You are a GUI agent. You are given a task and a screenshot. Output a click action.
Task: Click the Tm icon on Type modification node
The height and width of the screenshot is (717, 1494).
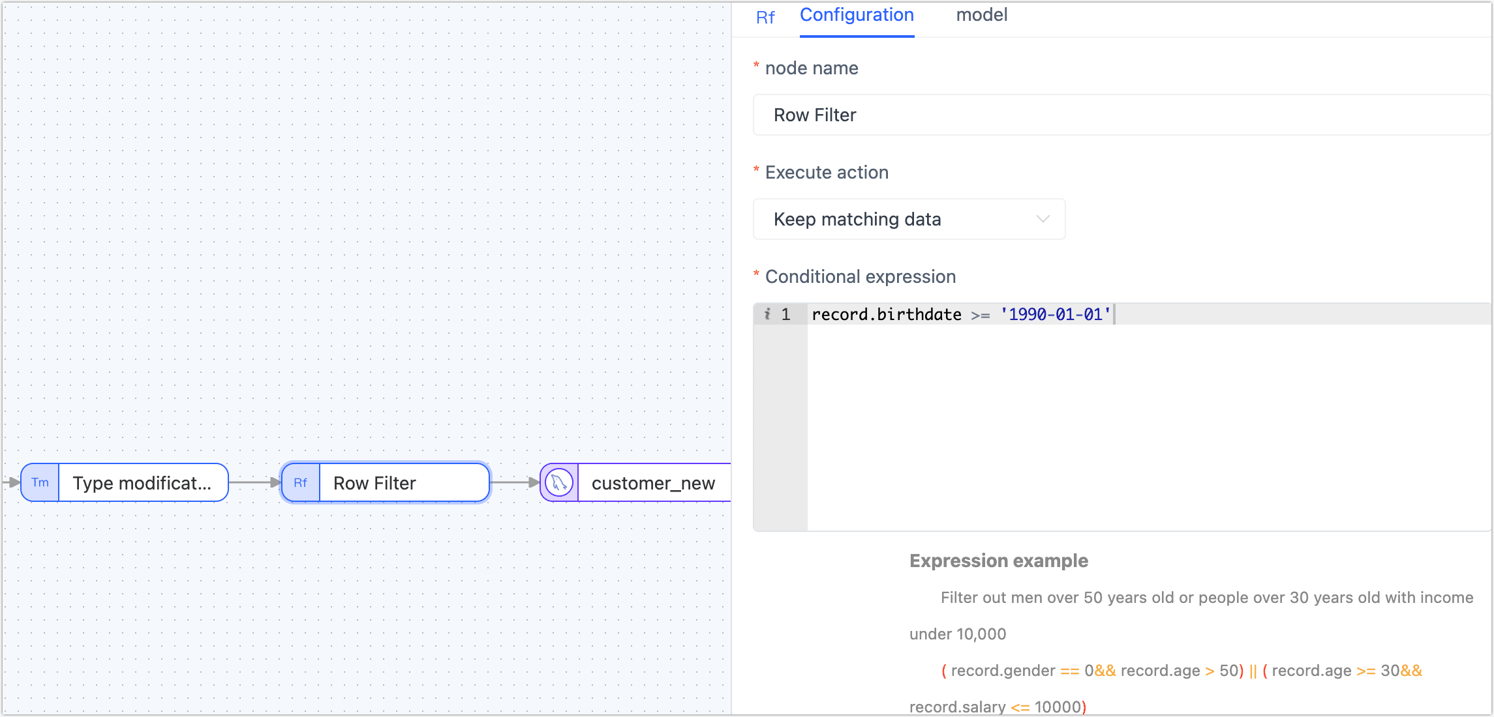click(40, 482)
